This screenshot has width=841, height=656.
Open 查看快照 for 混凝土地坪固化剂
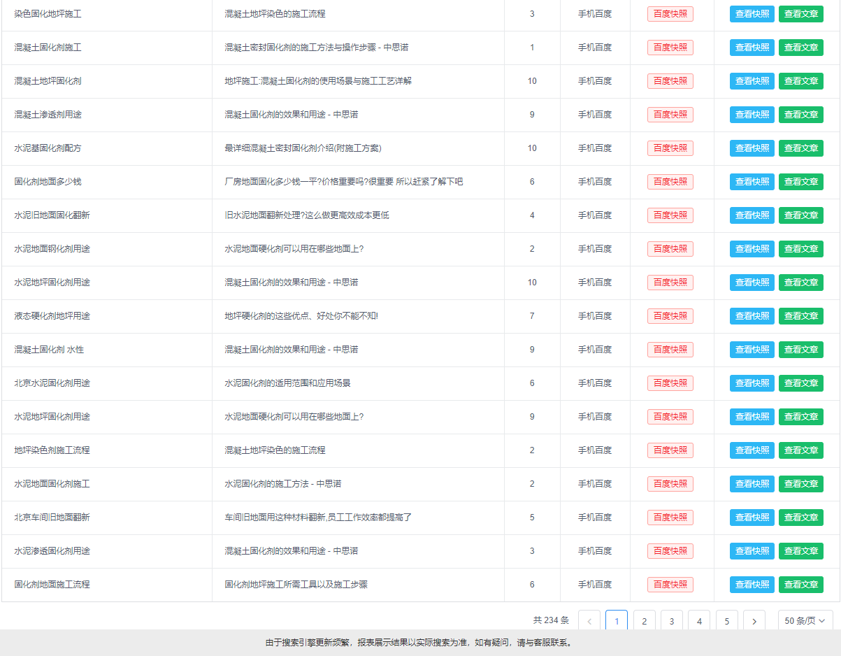[x=752, y=81]
